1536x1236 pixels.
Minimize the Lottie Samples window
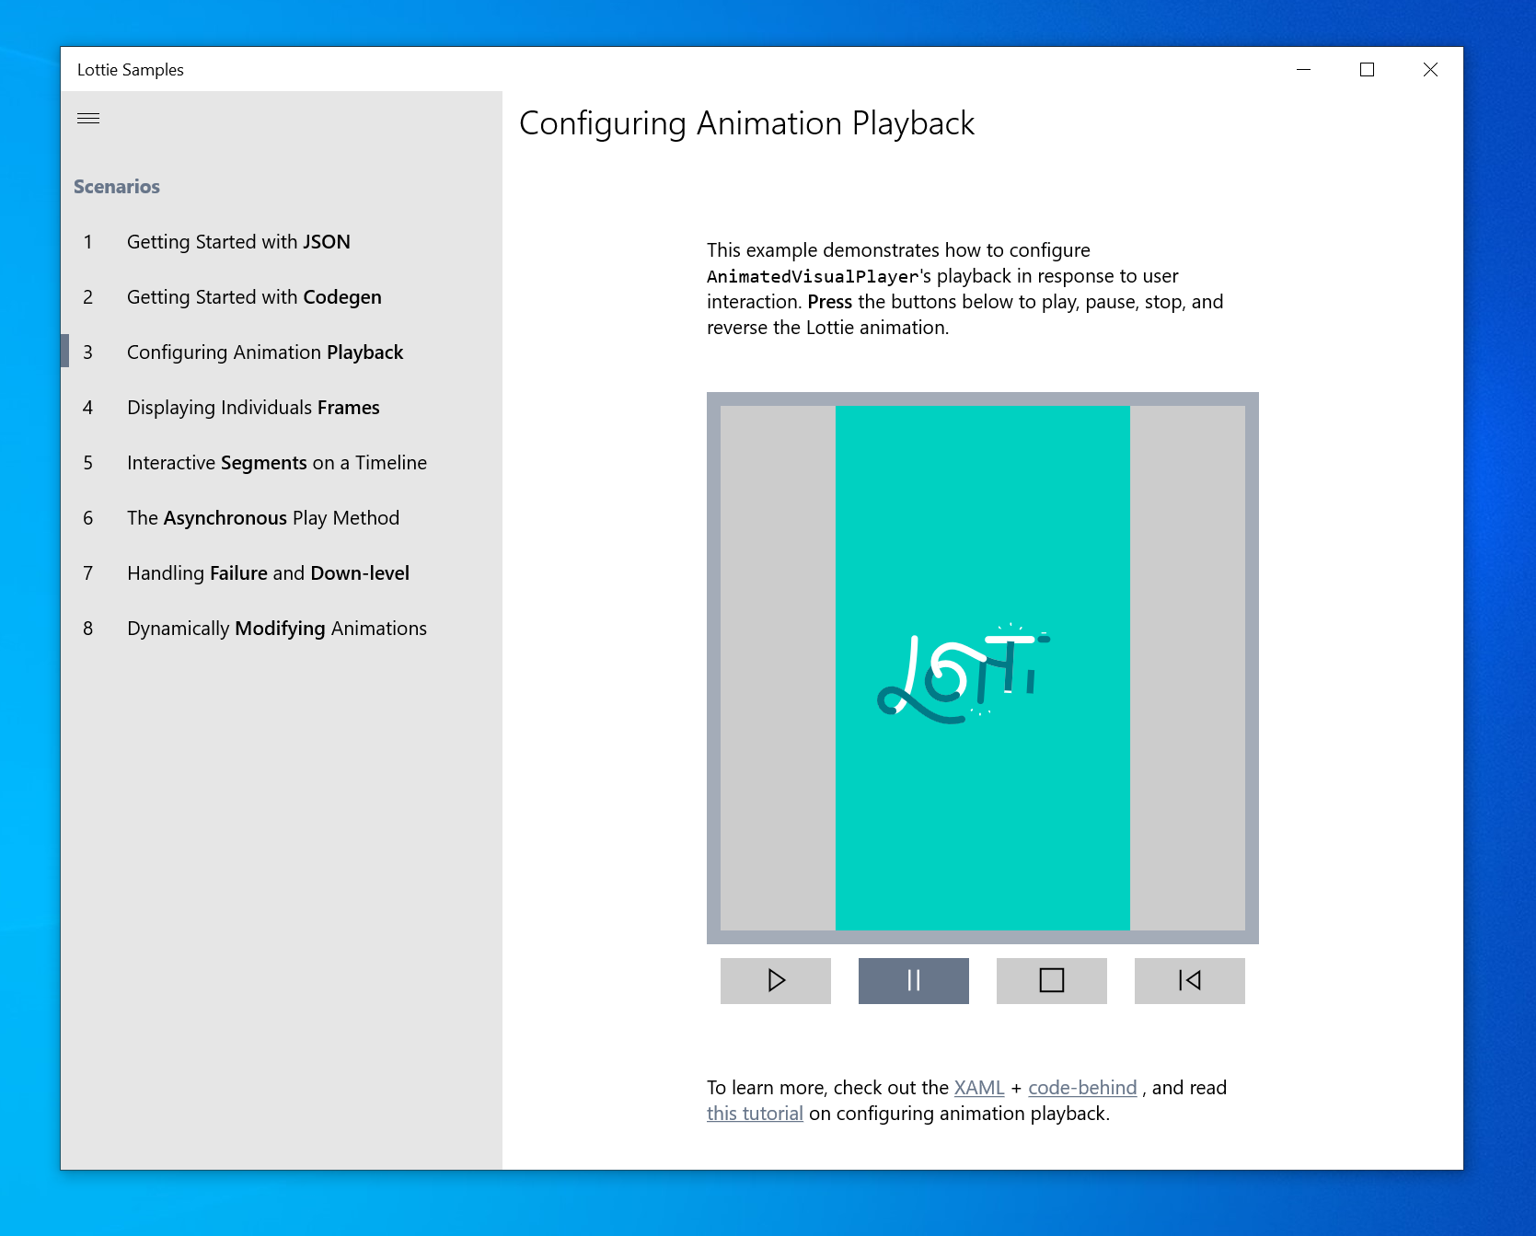1304,69
